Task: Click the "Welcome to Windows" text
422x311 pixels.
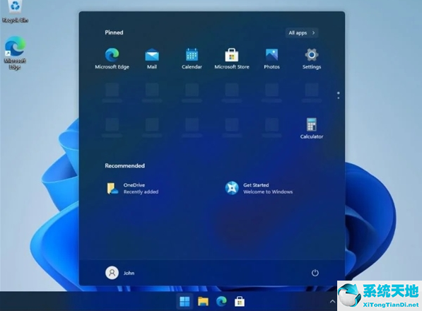Action: click(268, 192)
